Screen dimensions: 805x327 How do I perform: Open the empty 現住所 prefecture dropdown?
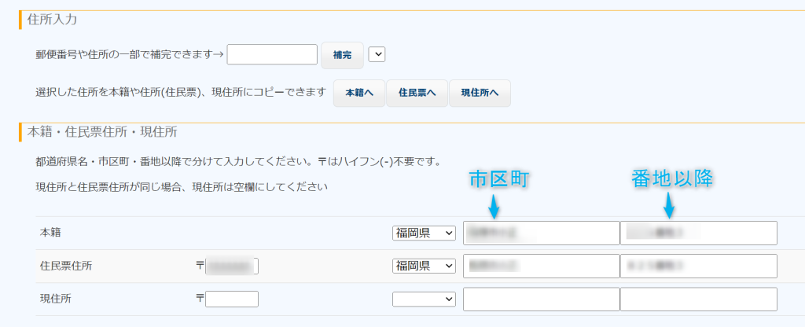click(x=424, y=299)
